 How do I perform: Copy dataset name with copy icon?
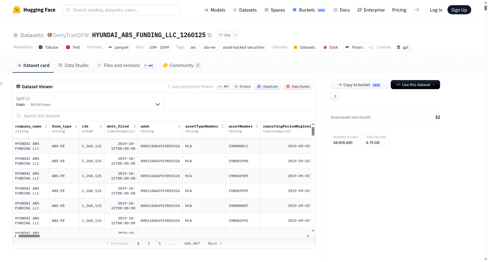coord(210,35)
